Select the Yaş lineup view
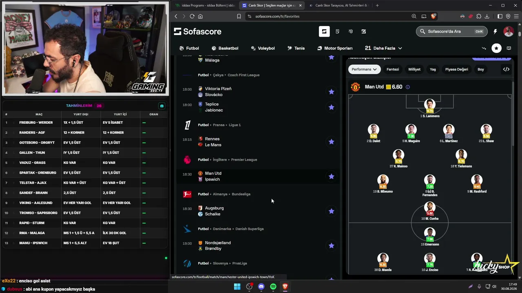This screenshot has width=522, height=293. pyautogui.click(x=433, y=69)
